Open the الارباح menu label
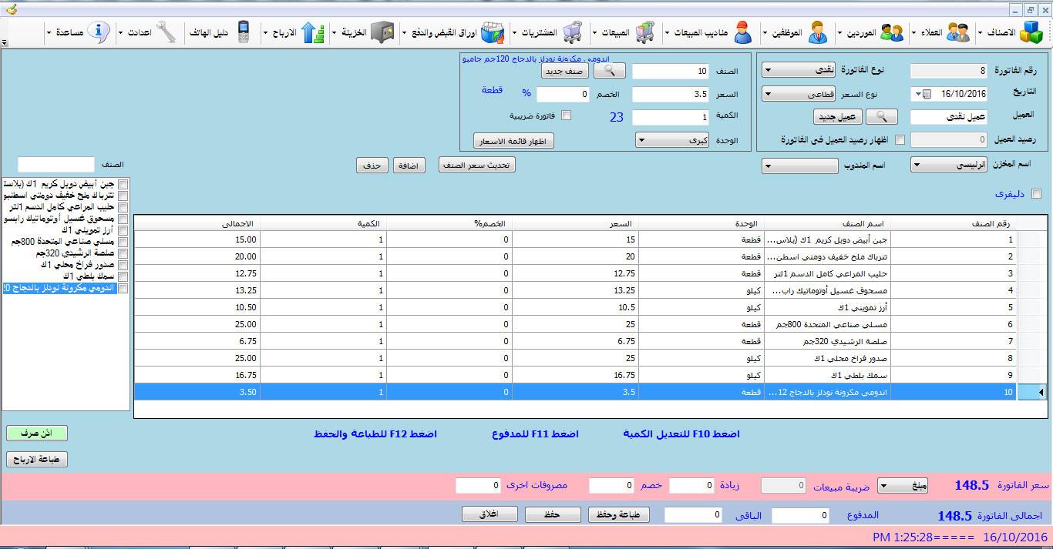This screenshot has width=1053, height=549. [x=284, y=33]
